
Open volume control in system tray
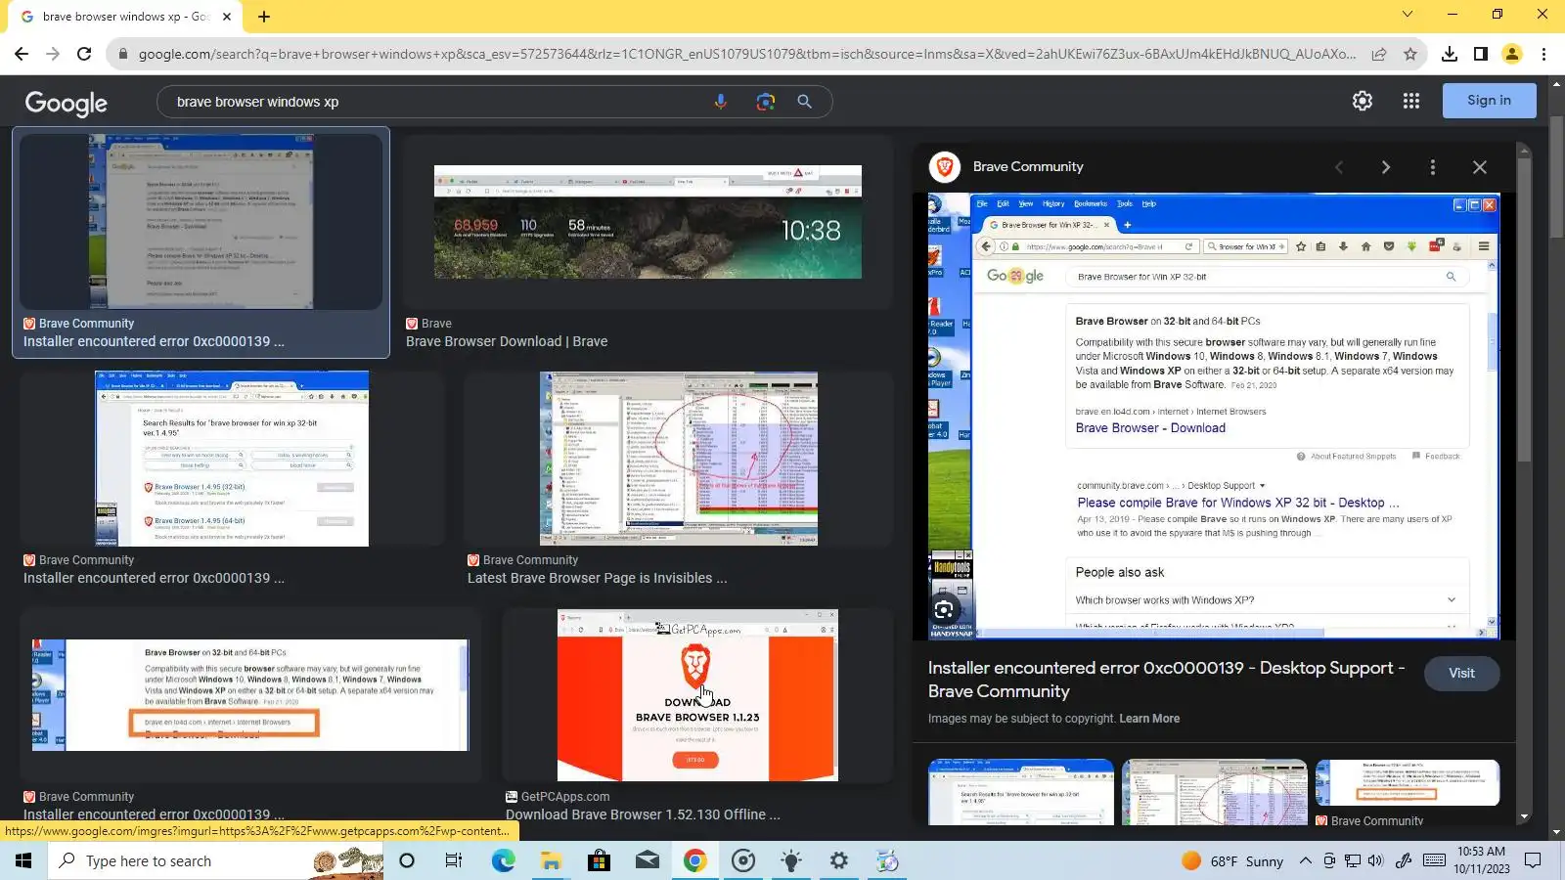click(x=1376, y=860)
